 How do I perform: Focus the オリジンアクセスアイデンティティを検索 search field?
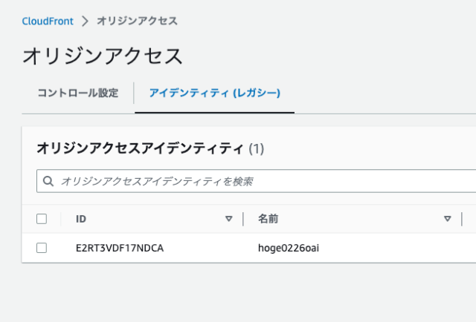pyautogui.click(x=256, y=181)
